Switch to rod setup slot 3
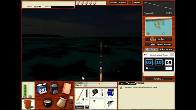This screenshot has width=196, height=110. click(71, 107)
